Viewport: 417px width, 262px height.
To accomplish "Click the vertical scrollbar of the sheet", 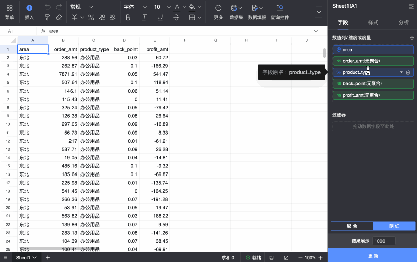I will tap(324, 53).
